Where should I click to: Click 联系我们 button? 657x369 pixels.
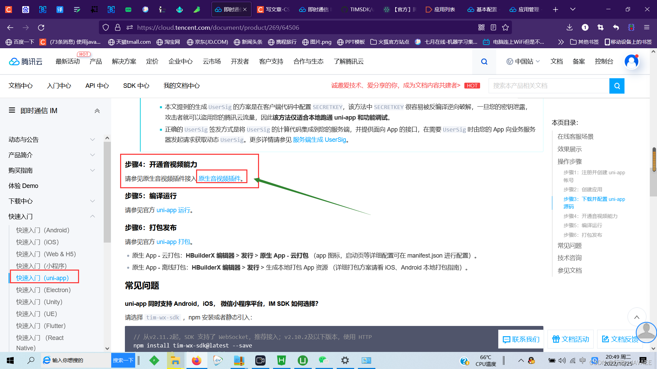(521, 339)
